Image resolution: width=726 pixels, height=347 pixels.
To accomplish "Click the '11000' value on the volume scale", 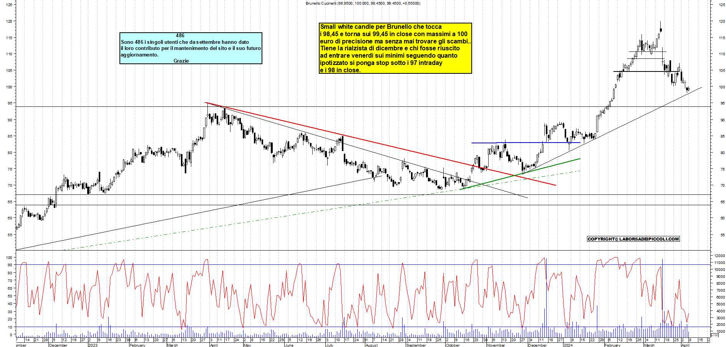I will click(719, 262).
